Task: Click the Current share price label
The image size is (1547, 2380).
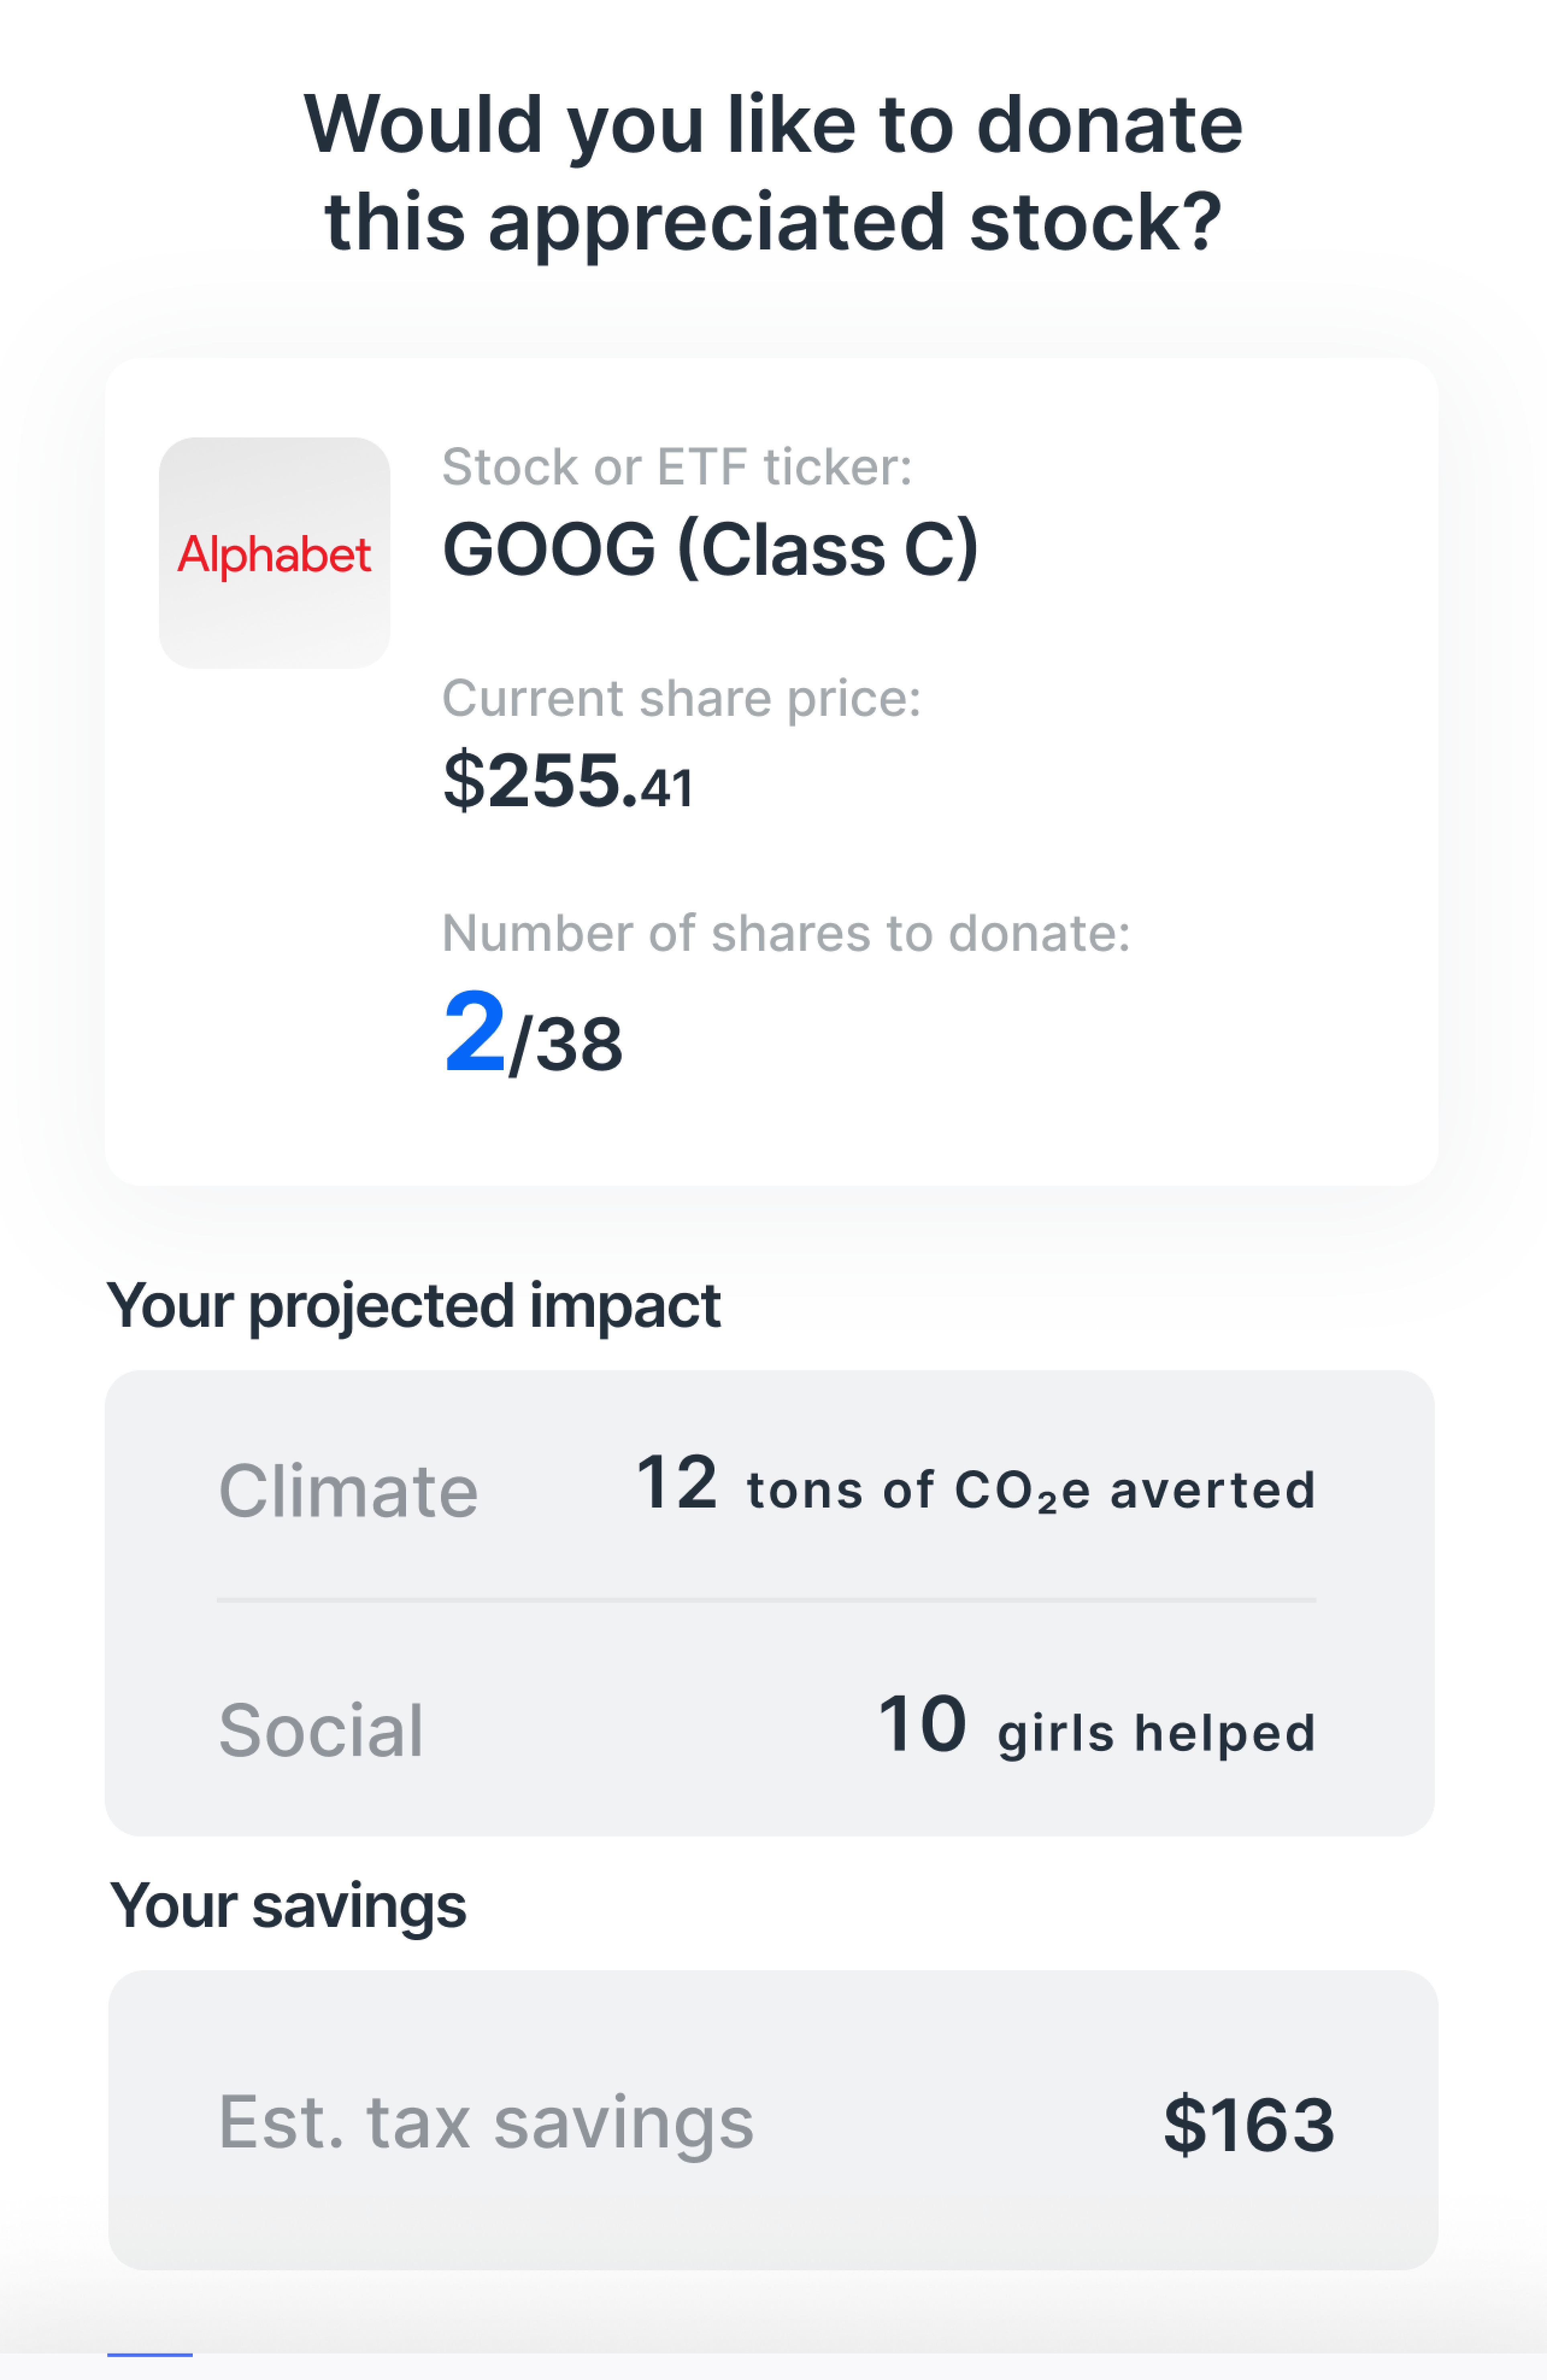Action: click(x=681, y=698)
